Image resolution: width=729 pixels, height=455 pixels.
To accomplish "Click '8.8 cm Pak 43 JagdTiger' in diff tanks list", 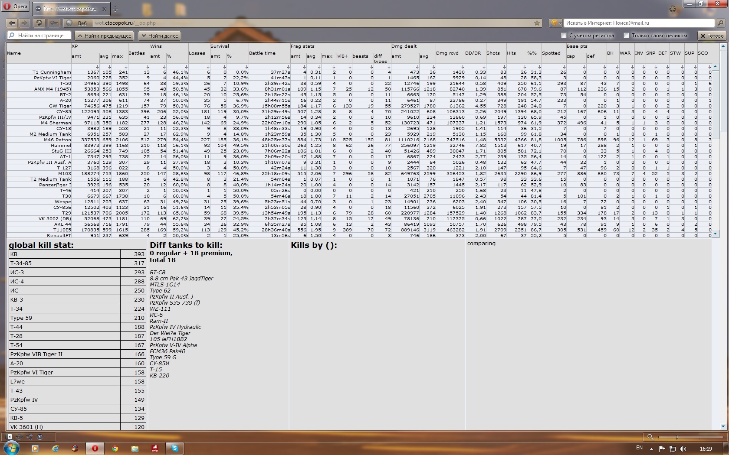I will click(x=181, y=279).
